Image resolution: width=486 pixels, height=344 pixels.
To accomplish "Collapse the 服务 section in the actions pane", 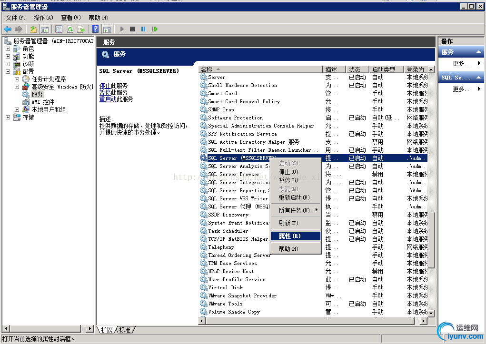I will click(x=478, y=52).
